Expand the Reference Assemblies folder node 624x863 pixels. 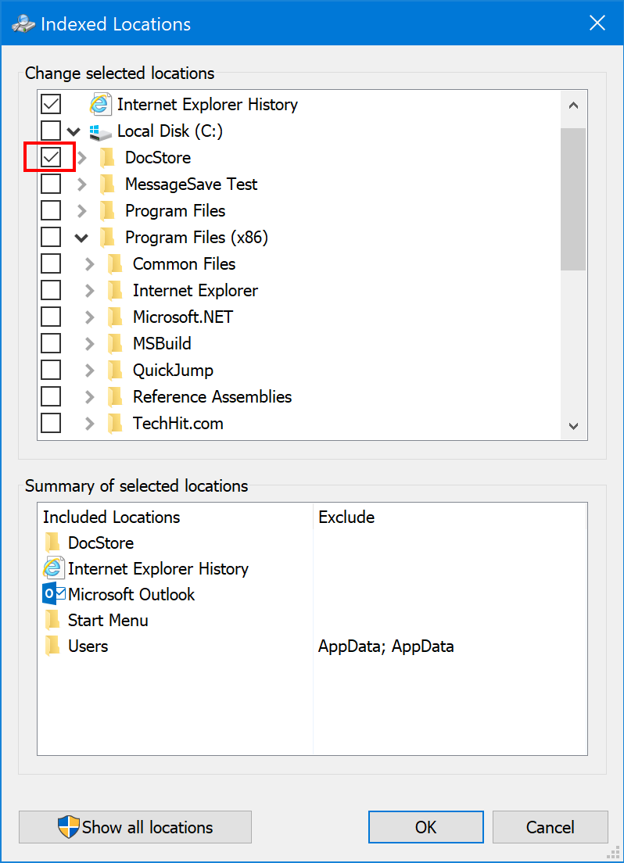(90, 397)
